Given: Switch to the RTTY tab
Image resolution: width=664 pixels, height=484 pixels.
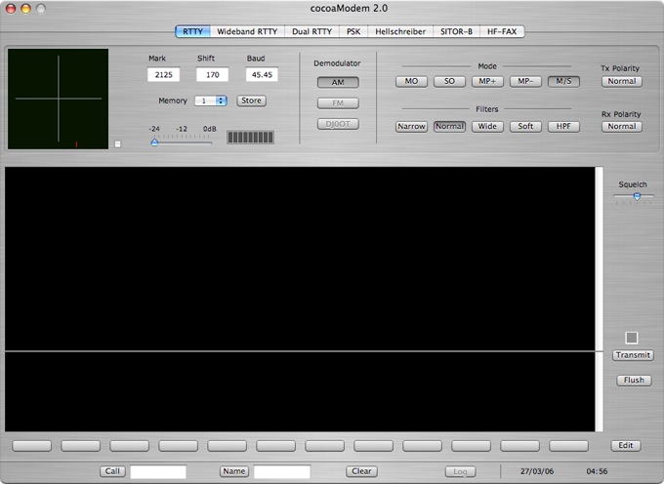Looking at the screenshot, I should 192,32.
